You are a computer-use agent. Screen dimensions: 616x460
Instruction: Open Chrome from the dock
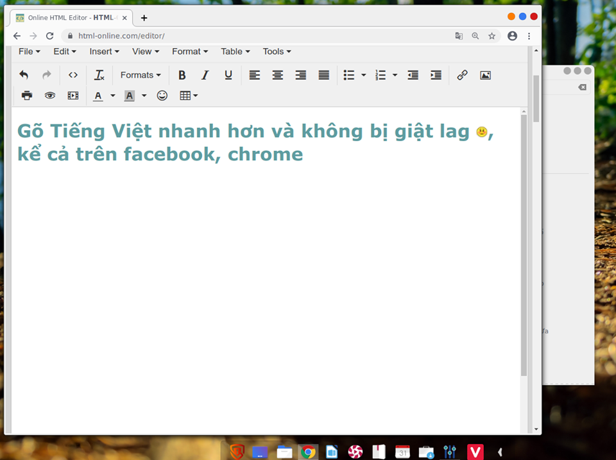[x=308, y=452]
